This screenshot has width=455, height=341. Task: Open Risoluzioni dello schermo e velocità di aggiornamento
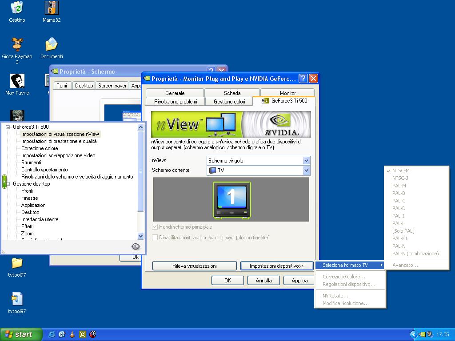pos(77,177)
